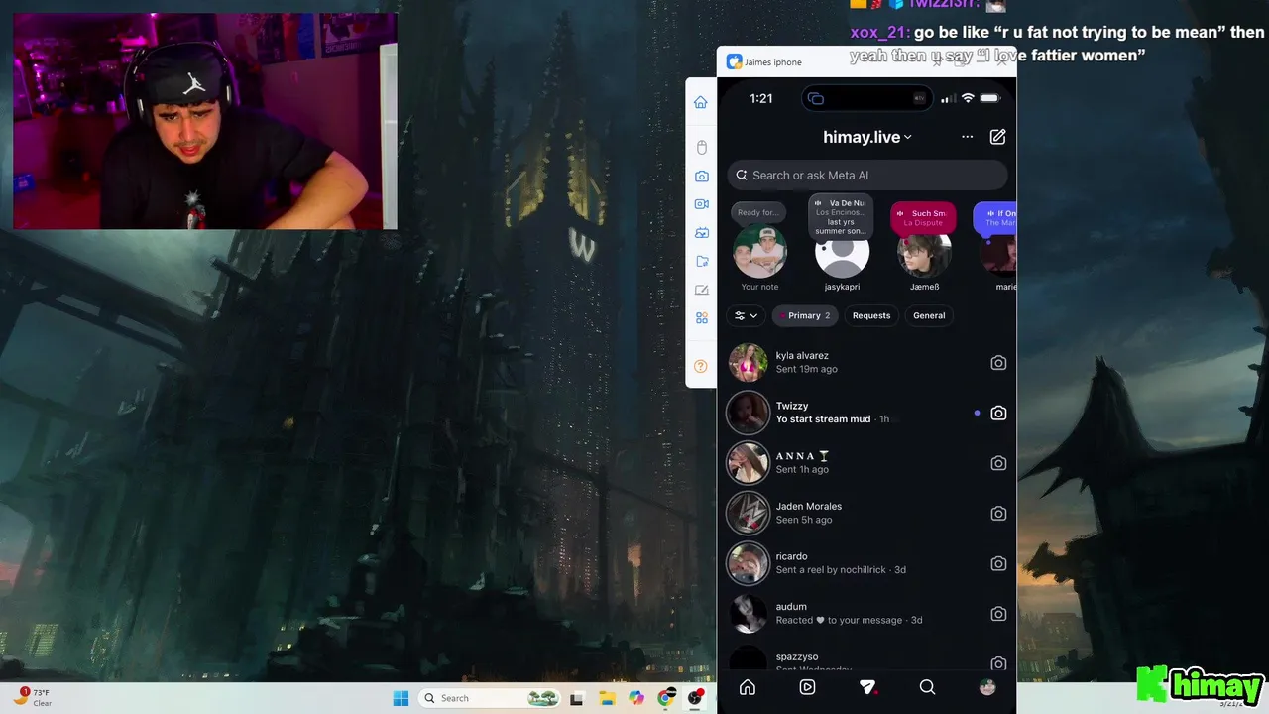Viewport: 1269px width, 714px height.
Task: Open the audum conversation
Action: (866, 614)
